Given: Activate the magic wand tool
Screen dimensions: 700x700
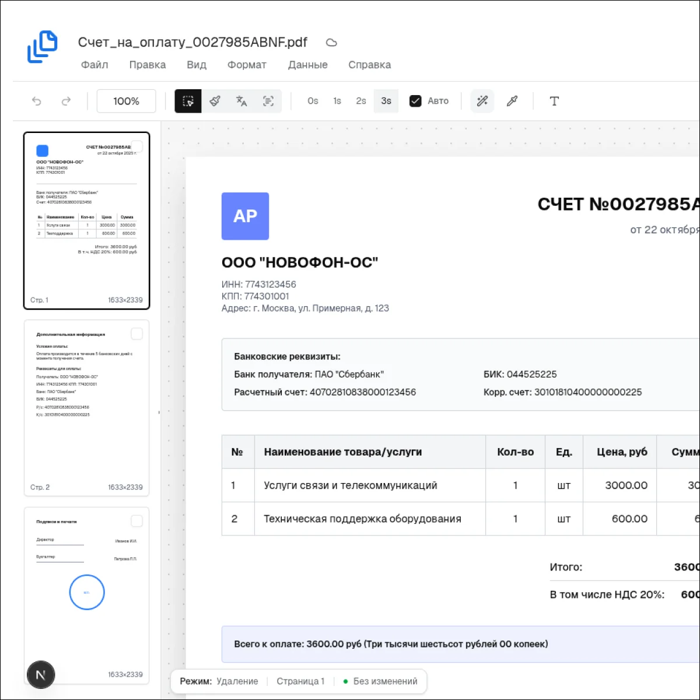Looking at the screenshot, I should tap(482, 101).
